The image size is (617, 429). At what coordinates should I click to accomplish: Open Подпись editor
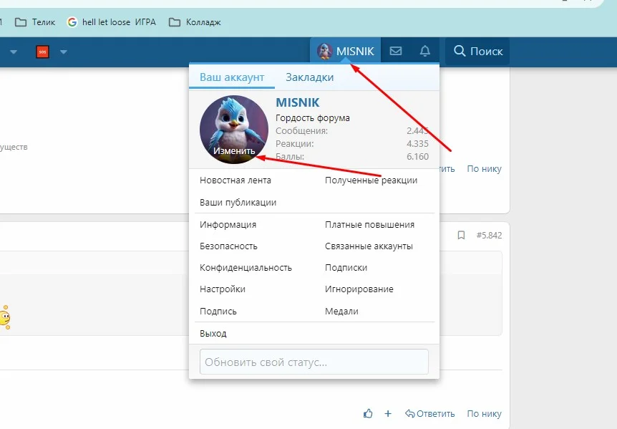click(218, 312)
